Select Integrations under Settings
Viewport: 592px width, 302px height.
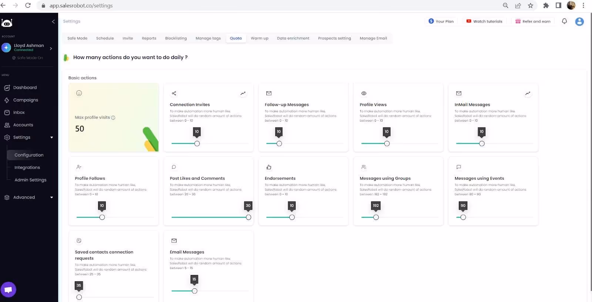(27, 167)
